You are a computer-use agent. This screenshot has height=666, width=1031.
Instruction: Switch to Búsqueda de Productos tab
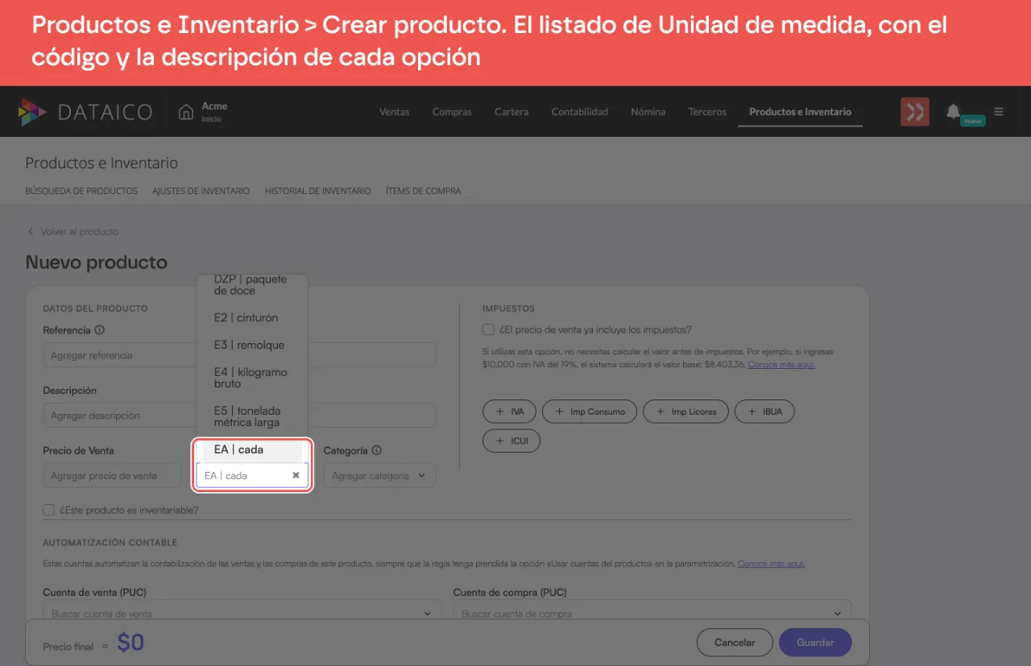[81, 191]
